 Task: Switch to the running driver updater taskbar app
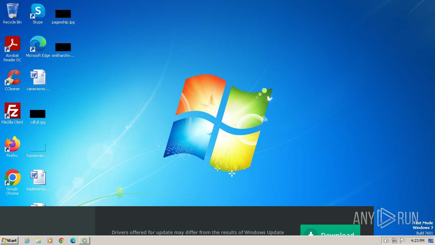click(x=85, y=241)
